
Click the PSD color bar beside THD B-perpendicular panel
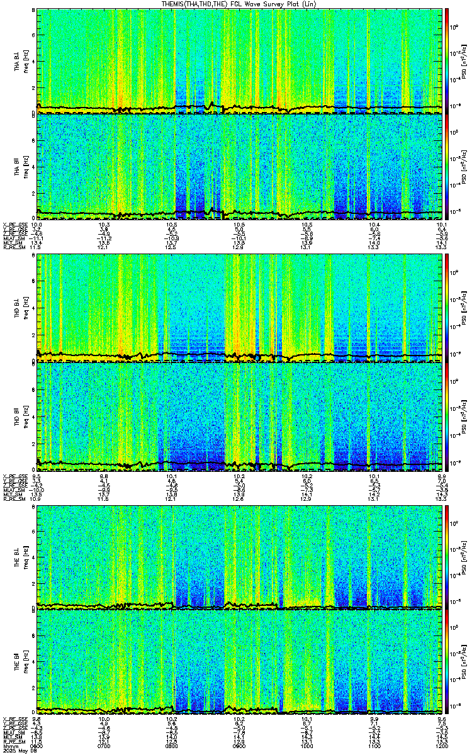447,308
